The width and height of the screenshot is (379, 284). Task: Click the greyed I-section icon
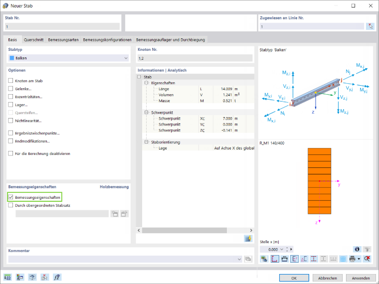tap(324, 259)
